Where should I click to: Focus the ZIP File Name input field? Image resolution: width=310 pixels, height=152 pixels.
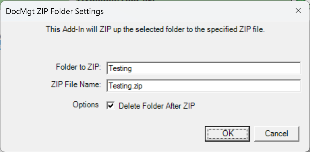[x=203, y=86]
